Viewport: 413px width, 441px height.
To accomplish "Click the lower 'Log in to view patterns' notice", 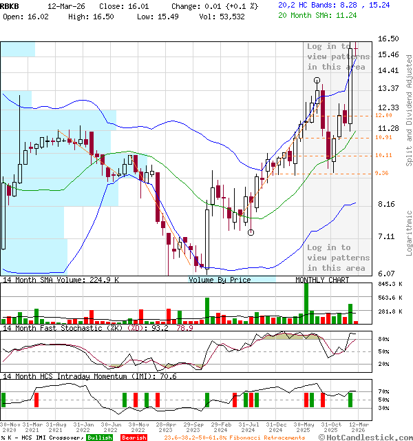I will pos(338,258).
